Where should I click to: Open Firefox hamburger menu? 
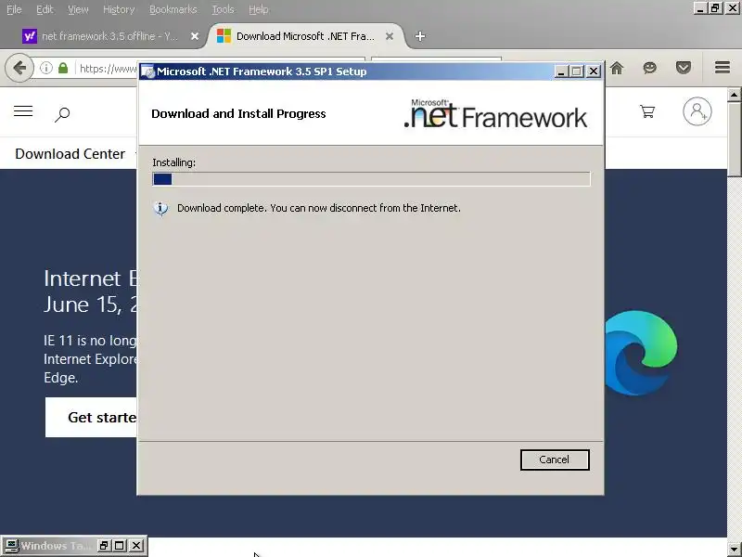[x=723, y=67]
